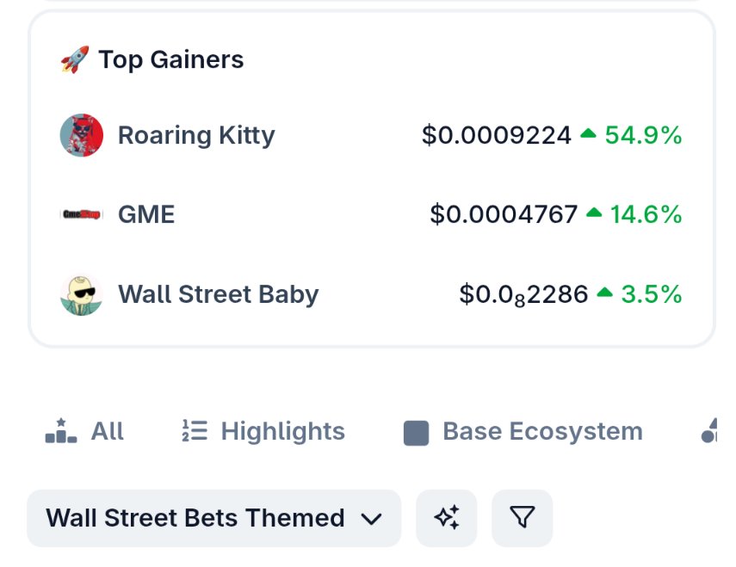This screenshot has width=736, height=567.
Task: Click the podium icon next to All
Action: click(x=61, y=431)
